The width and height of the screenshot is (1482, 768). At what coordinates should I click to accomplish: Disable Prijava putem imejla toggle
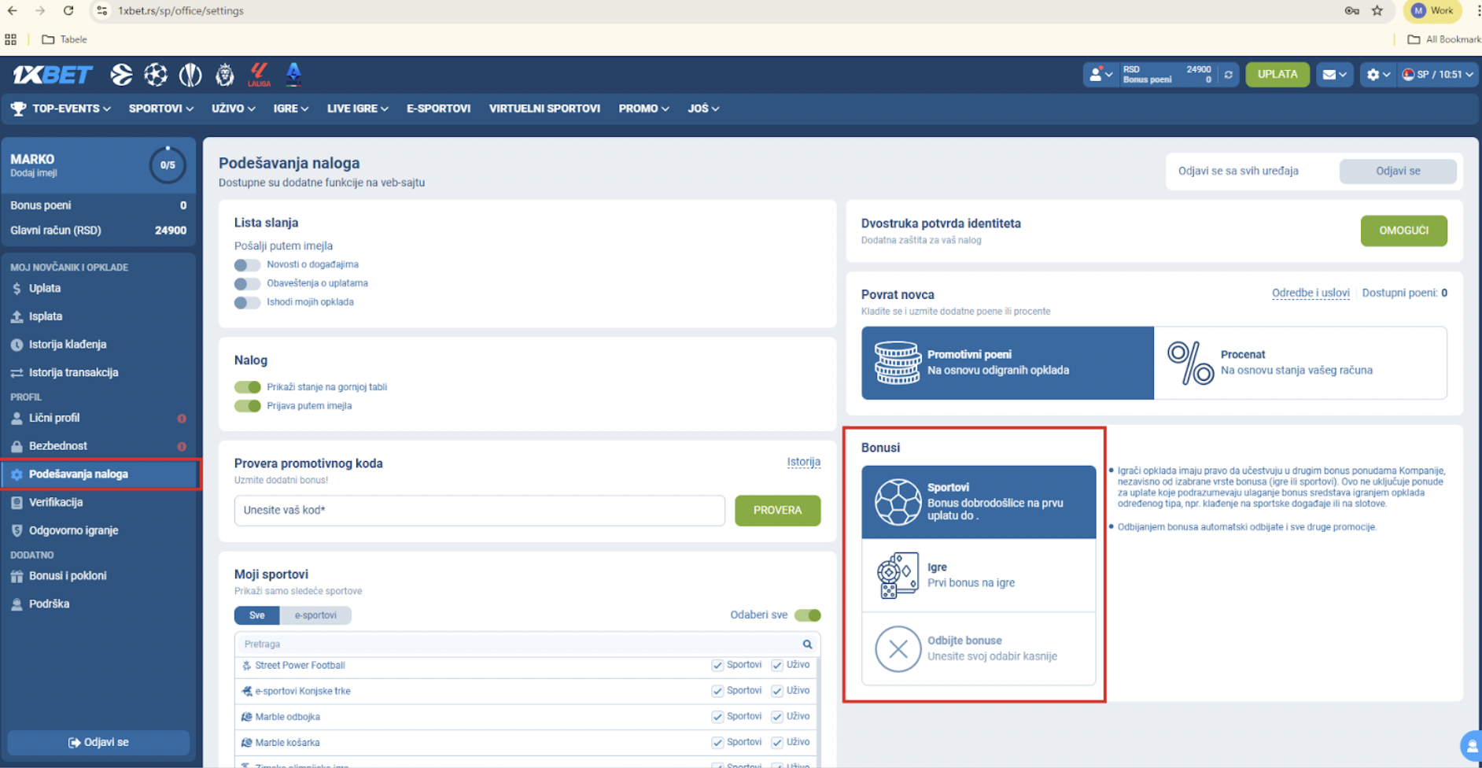pos(247,406)
